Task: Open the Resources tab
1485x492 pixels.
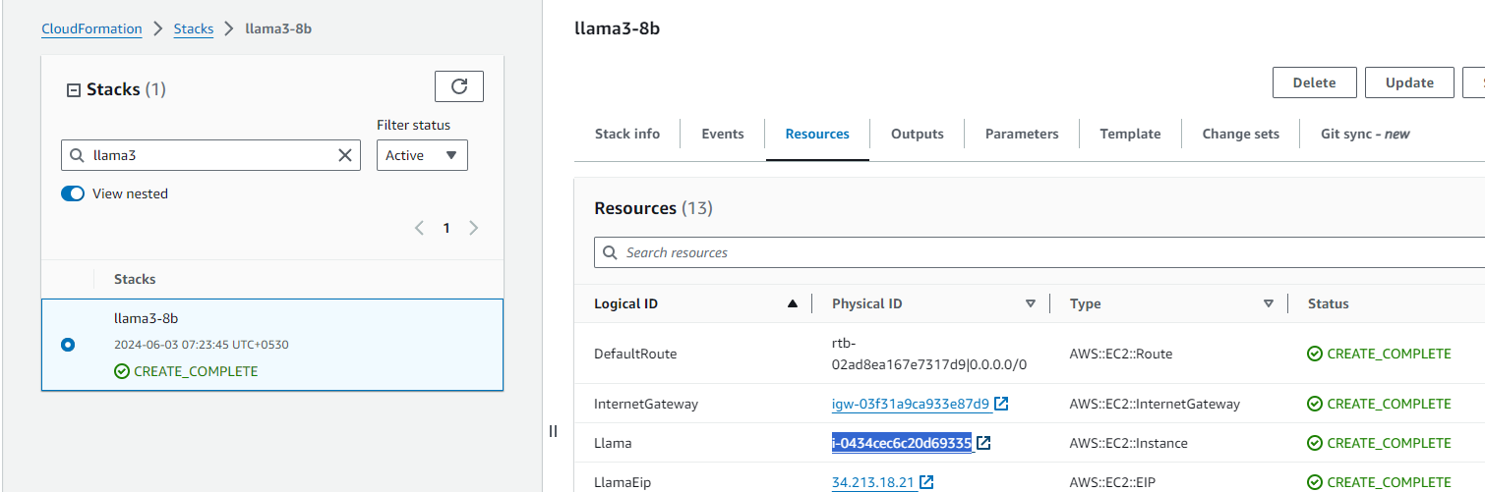Action: tap(817, 134)
